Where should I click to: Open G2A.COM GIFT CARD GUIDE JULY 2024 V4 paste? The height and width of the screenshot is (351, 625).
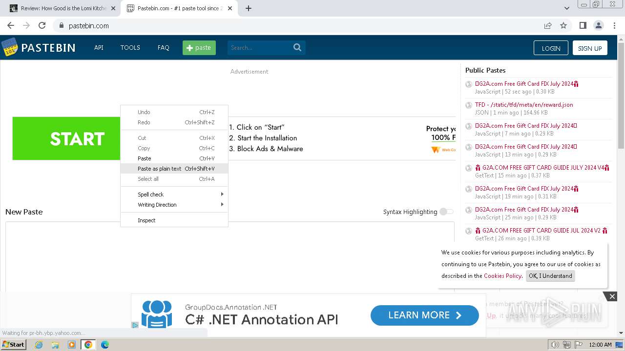543,168
